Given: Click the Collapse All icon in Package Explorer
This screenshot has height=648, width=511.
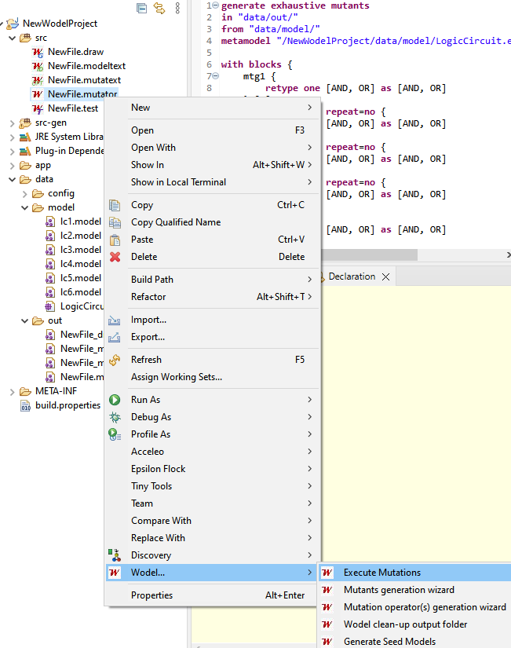Looking at the screenshot, I should point(142,9).
